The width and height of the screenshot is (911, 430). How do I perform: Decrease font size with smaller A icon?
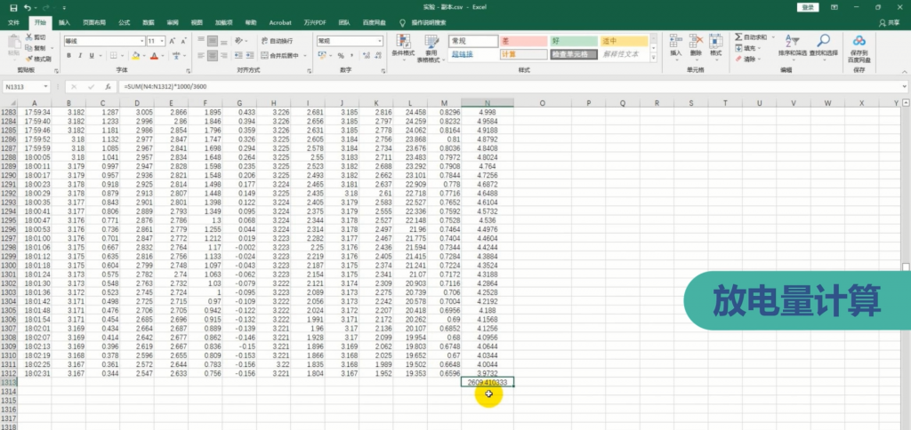pyautogui.click(x=183, y=41)
